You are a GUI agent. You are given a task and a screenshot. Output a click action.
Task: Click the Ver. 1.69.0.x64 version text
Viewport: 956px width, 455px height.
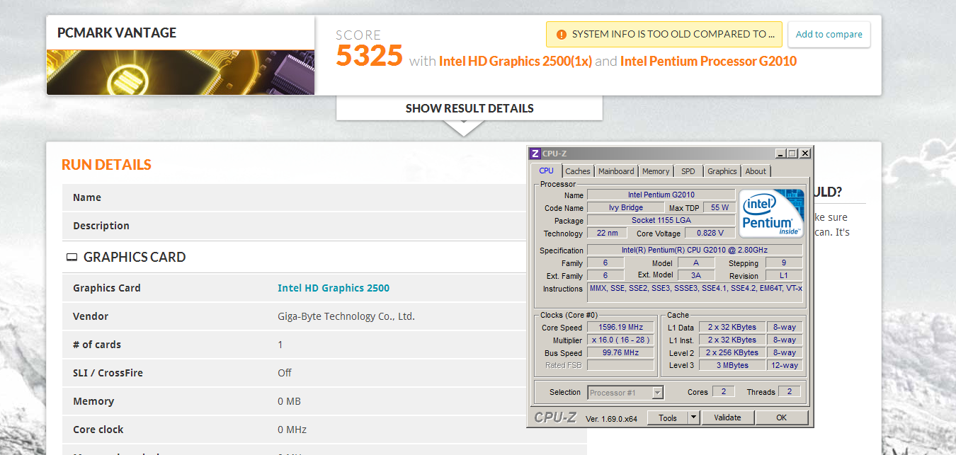pyautogui.click(x=611, y=419)
